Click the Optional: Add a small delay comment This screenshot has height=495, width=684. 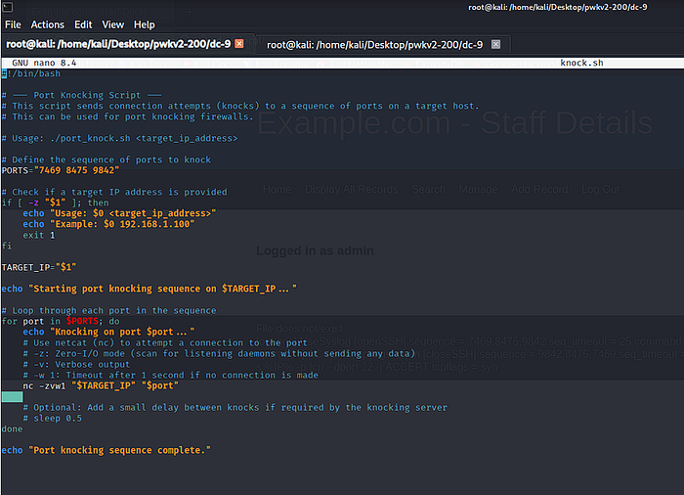[235, 408]
